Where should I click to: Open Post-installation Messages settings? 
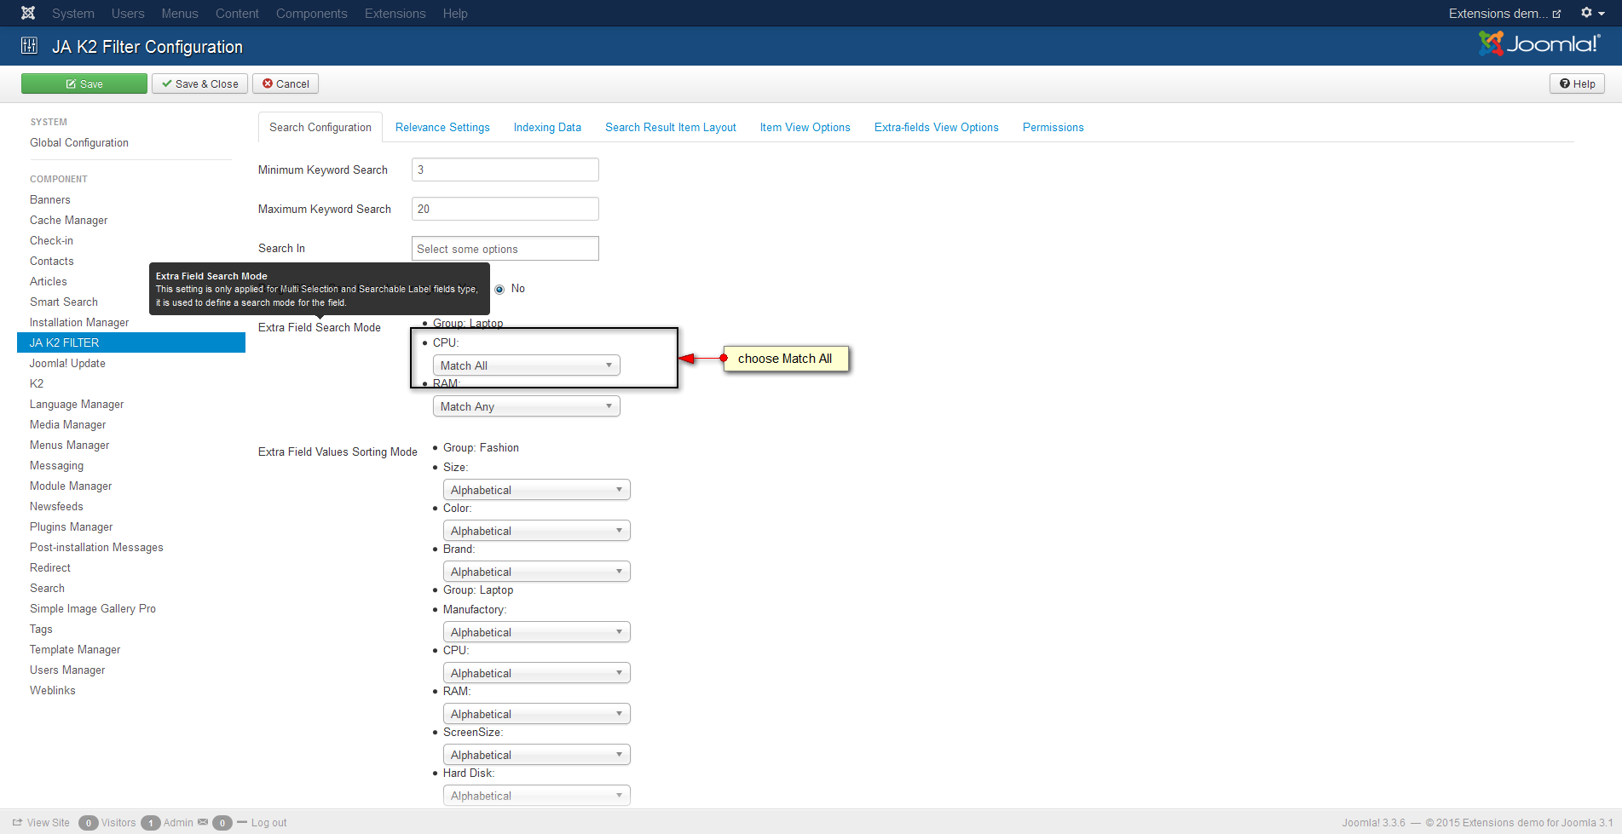(96, 548)
